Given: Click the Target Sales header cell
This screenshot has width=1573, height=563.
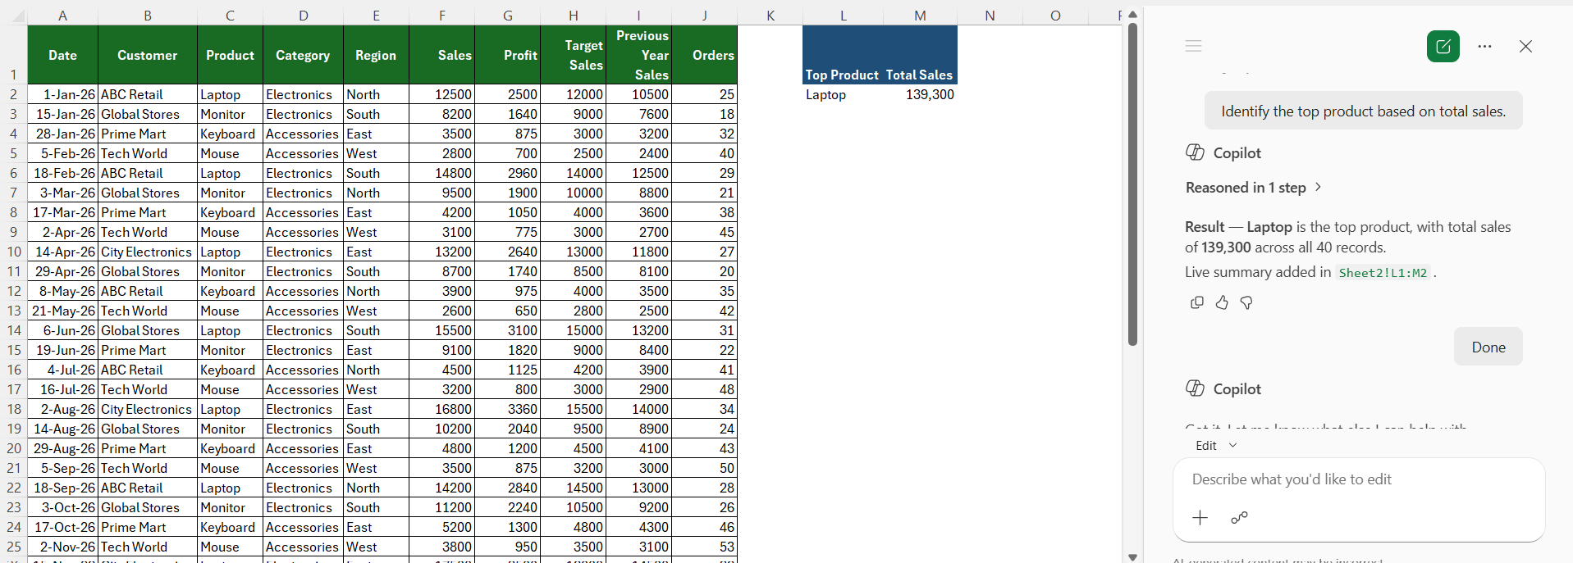Looking at the screenshot, I should (573, 55).
